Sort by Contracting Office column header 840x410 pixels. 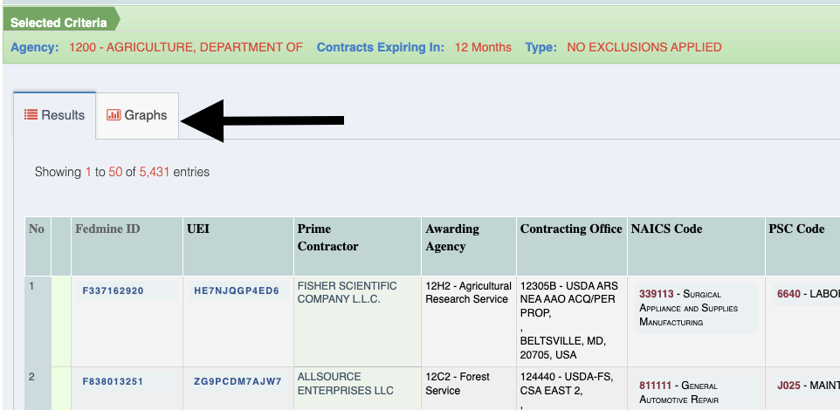[571, 229]
